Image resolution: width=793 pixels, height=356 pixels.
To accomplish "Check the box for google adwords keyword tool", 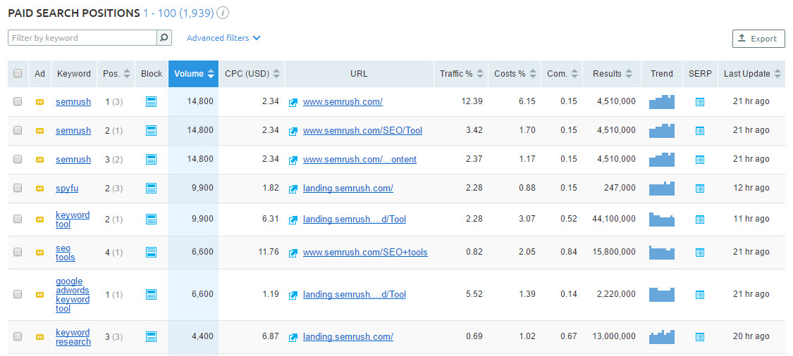I will pos(18,294).
